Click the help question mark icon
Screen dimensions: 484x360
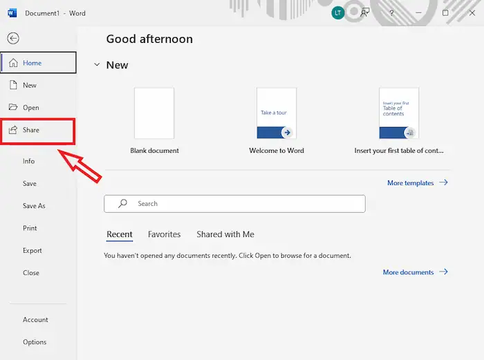[x=391, y=12]
